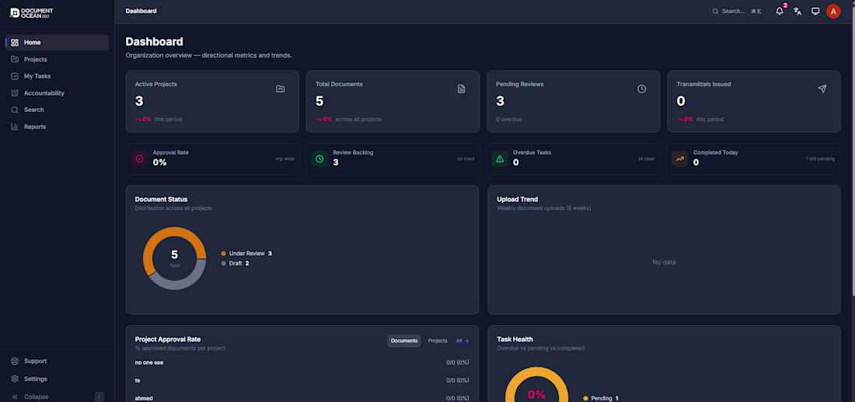Open the Active Projects card

(x=212, y=101)
